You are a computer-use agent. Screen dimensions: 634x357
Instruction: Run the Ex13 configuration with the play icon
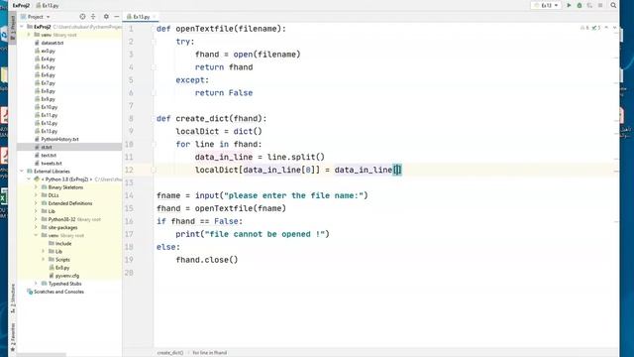(x=569, y=5)
